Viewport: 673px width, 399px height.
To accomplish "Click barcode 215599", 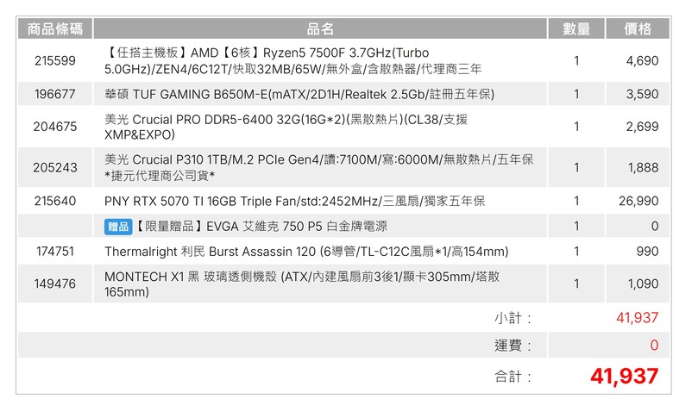I will tap(55, 60).
